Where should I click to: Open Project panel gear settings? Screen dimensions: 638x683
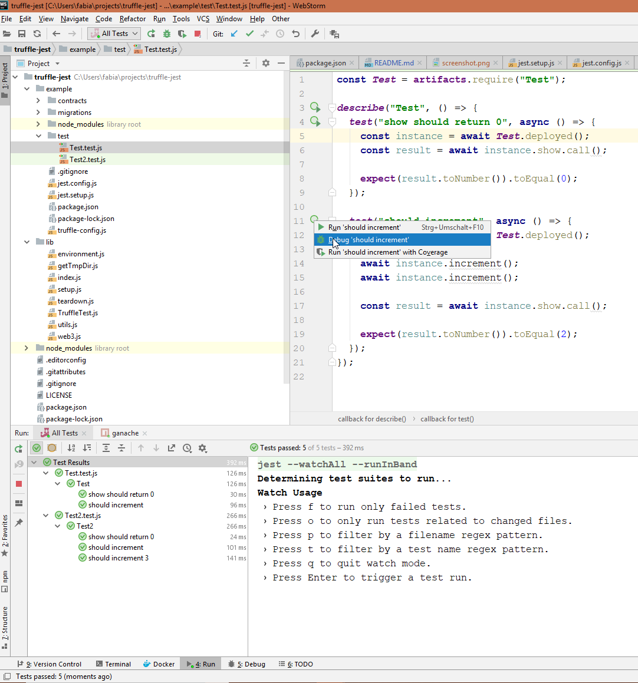click(x=265, y=63)
